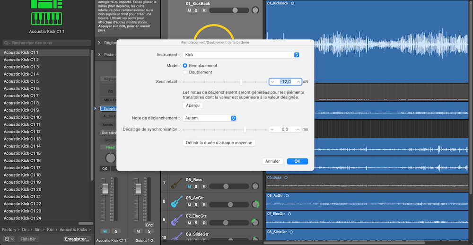
Task: Click the 07_ElecGtr electric guitar track icon
Action: tap(177, 219)
